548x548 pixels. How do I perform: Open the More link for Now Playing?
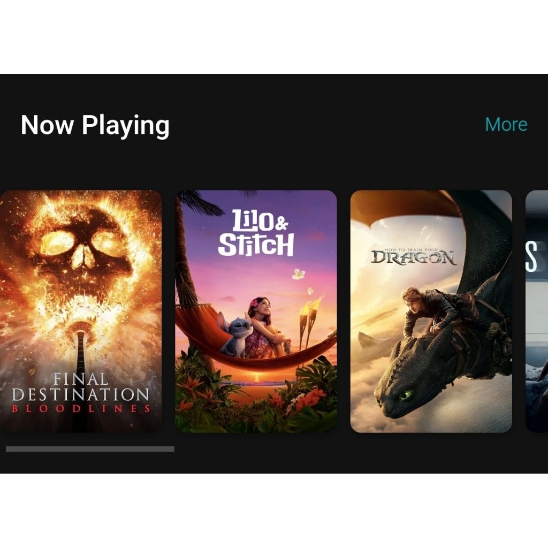(506, 125)
